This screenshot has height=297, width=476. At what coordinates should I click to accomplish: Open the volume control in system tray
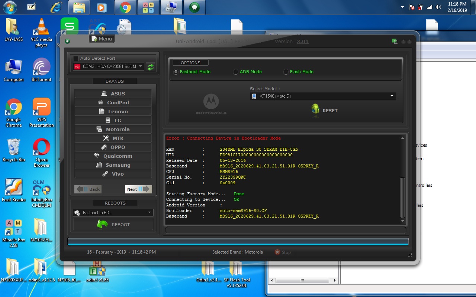439,7
